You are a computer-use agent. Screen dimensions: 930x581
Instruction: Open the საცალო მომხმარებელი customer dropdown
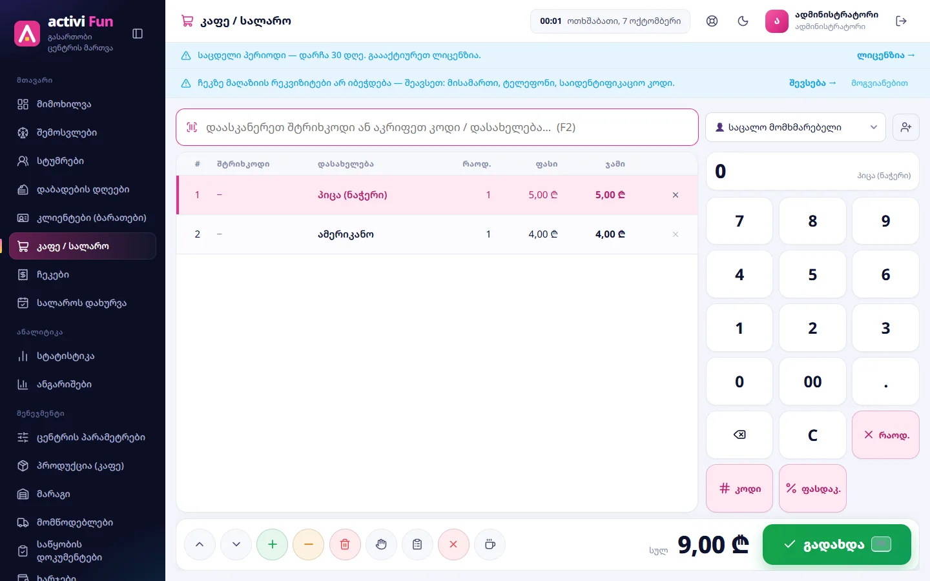pyautogui.click(x=795, y=127)
